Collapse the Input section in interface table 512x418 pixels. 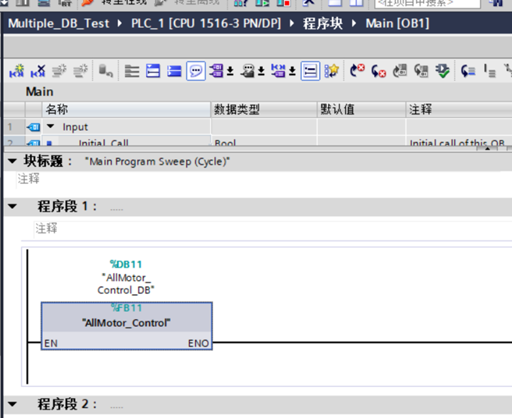[x=50, y=126]
